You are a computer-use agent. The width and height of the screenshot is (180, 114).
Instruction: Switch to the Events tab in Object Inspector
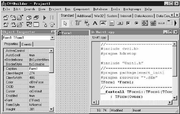click(27, 44)
